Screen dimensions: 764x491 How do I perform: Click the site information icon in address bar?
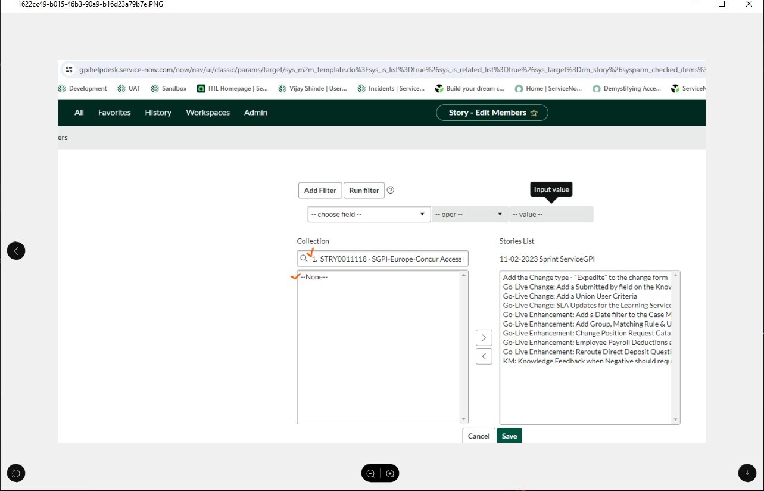(x=69, y=70)
